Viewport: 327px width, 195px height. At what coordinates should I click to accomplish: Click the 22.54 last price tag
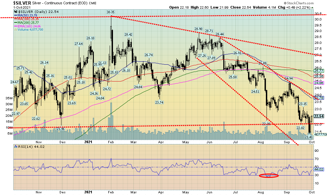[318, 116]
